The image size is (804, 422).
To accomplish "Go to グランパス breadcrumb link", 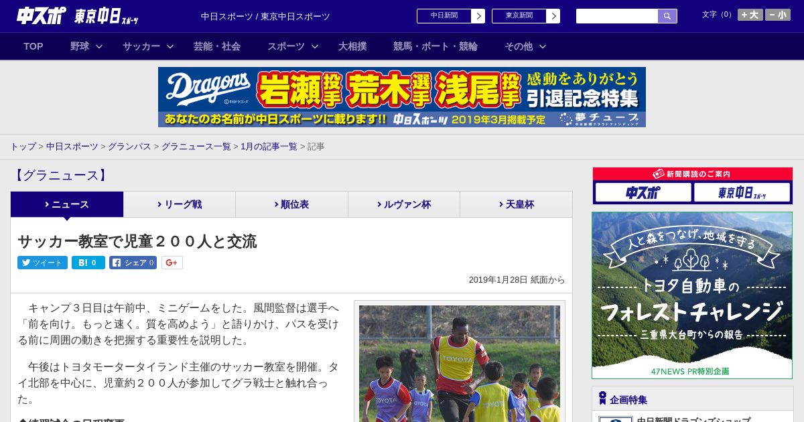I will (129, 146).
